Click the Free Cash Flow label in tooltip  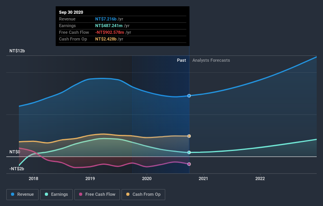click(x=74, y=32)
